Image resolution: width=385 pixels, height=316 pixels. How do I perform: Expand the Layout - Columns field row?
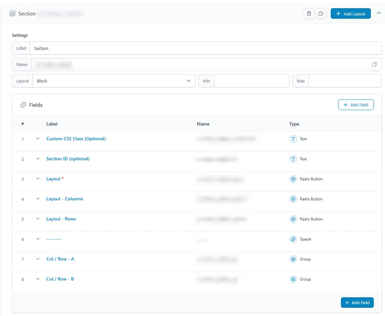pos(38,199)
